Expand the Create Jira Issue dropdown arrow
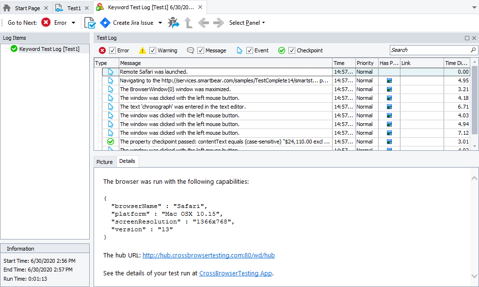Screen dimensions: 479x287 pyautogui.click(x=160, y=23)
